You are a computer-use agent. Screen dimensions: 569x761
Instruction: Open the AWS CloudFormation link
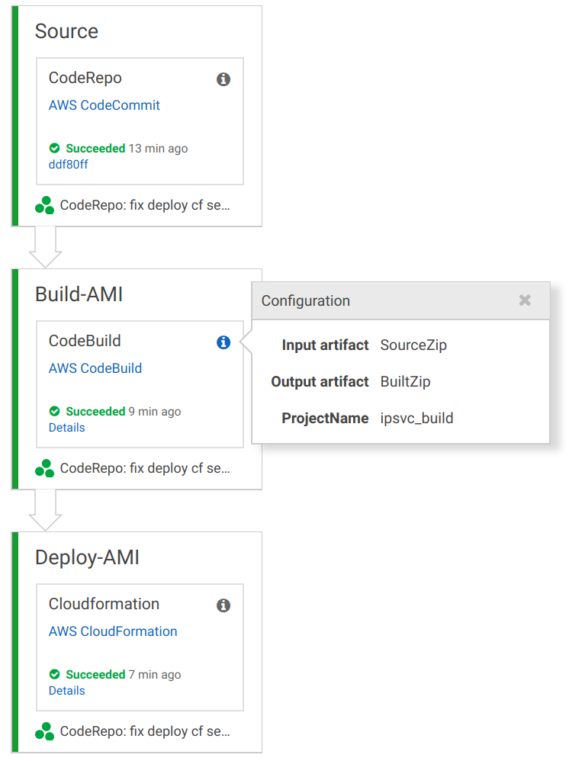[113, 631]
